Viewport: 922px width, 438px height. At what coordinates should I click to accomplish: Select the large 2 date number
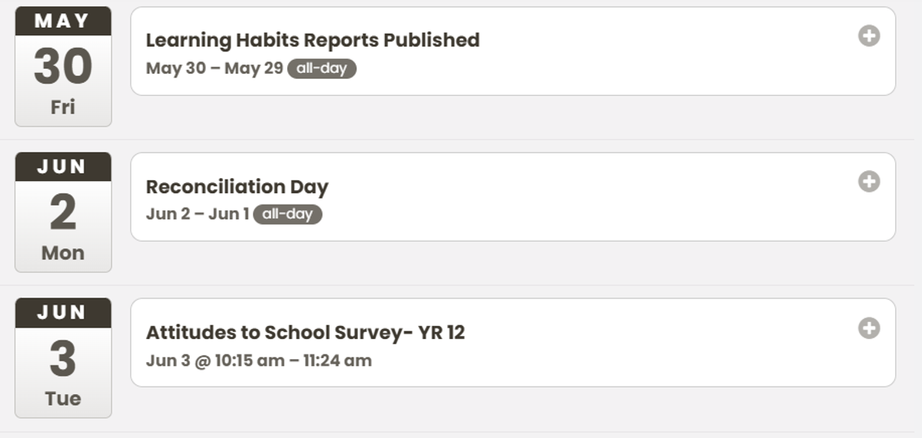63,212
